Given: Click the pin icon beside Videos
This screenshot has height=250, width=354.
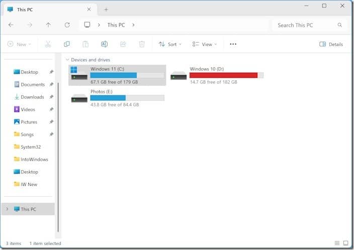Looking at the screenshot, I should coord(51,109).
